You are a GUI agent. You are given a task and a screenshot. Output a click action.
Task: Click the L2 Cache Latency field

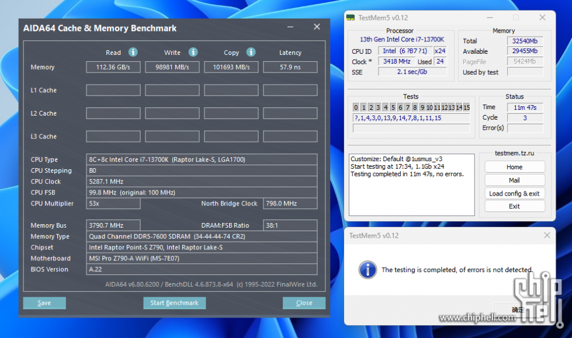[290, 113]
